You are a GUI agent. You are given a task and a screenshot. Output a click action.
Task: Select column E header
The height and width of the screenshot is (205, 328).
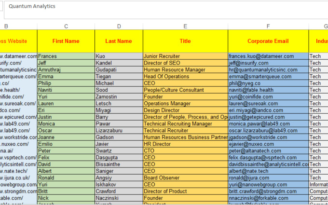(185, 27)
